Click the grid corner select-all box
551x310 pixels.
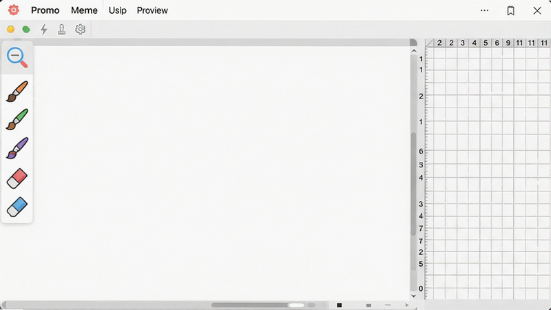pyautogui.click(x=429, y=43)
